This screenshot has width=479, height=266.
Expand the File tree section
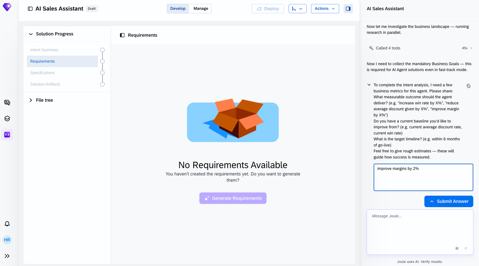pyautogui.click(x=31, y=100)
